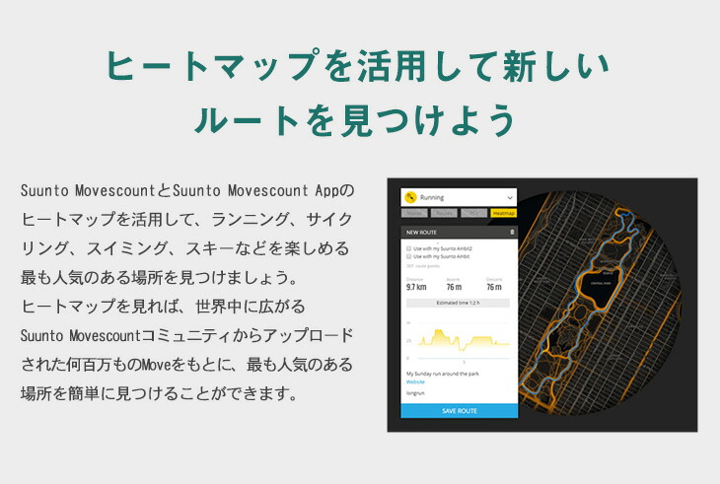The width and height of the screenshot is (720, 484).
Task: Click paragraph line starting Suunto MovescountとSuunto
Action: (187, 190)
